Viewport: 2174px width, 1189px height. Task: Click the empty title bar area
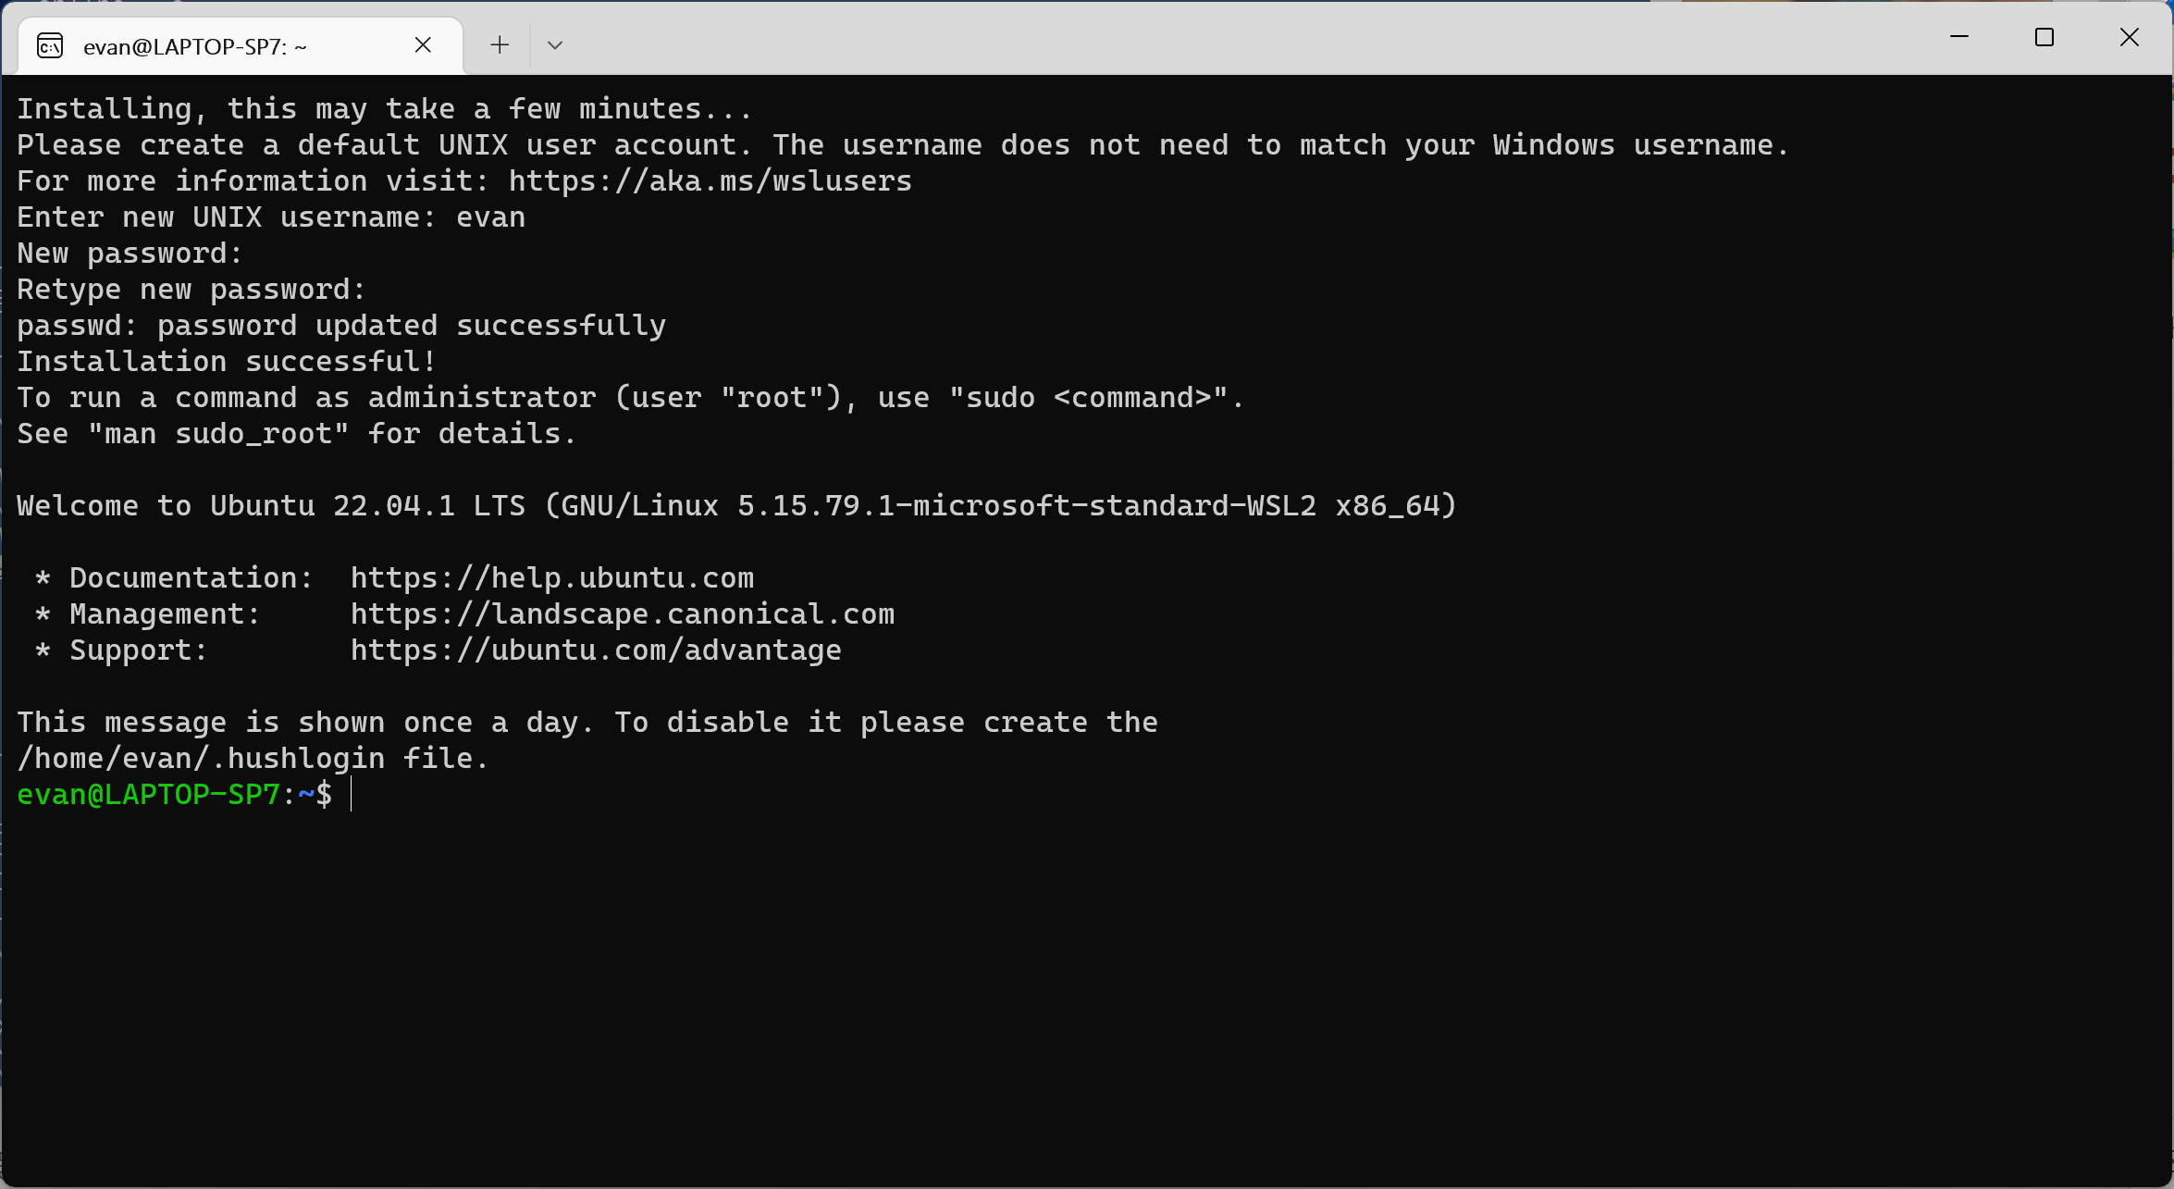(1203, 37)
